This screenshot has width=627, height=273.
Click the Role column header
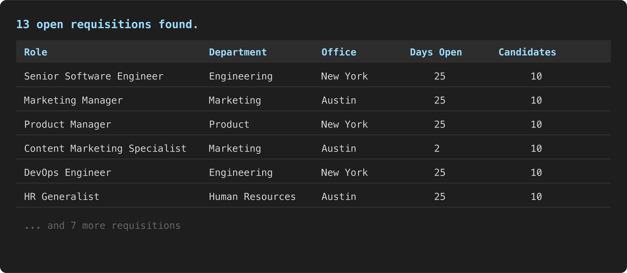[x=36, y=52]
